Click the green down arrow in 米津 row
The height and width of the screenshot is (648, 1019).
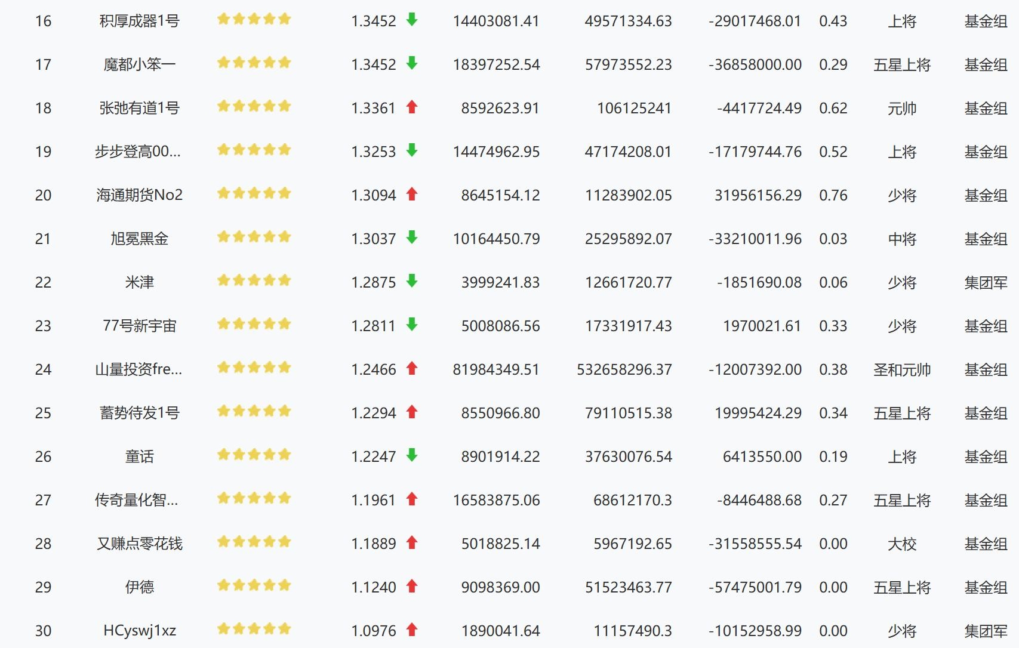(x=411, y=281)
